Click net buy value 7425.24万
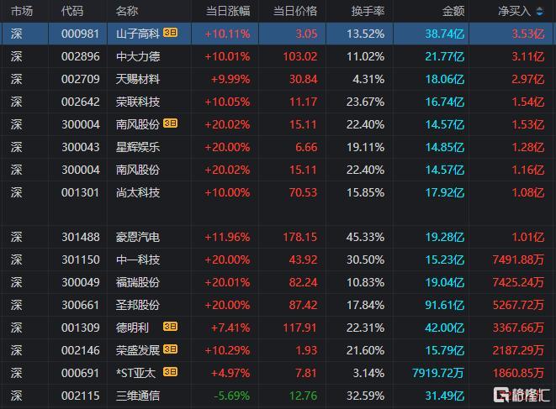This screenshot has height=409, width=556. pyautogui.click(x=518, y=282)
